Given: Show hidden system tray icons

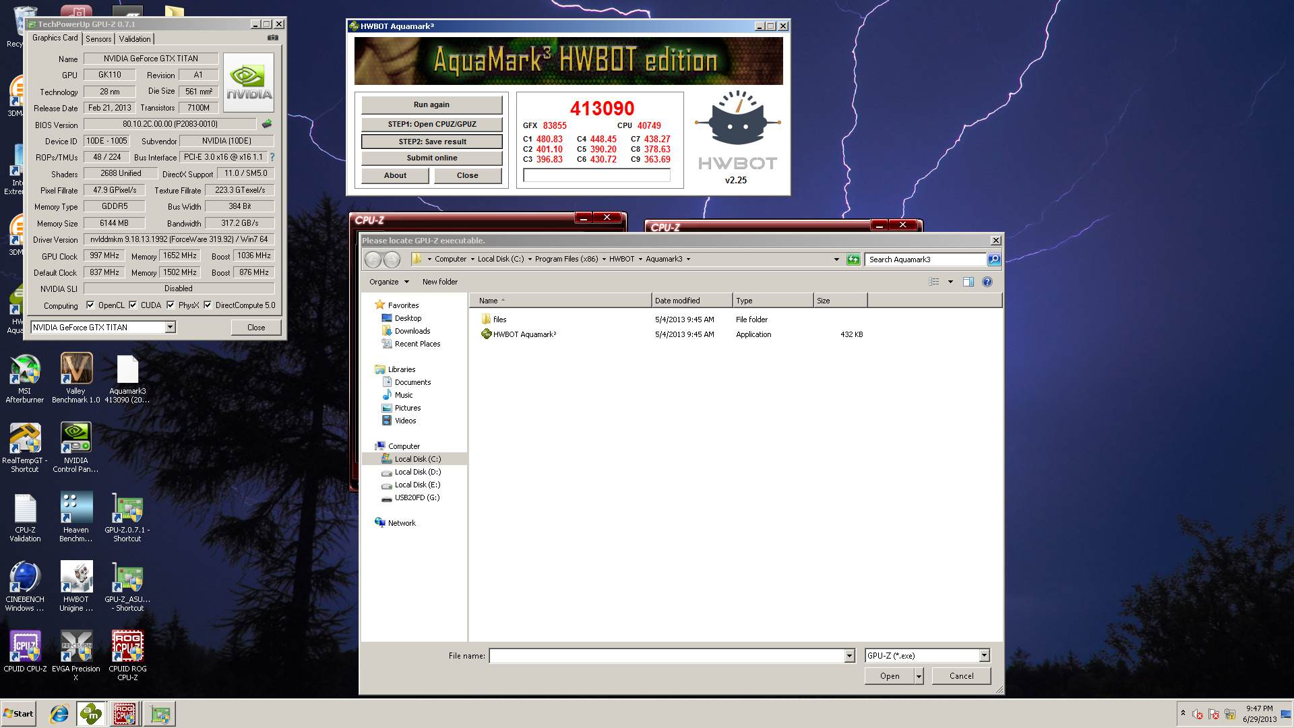Looking at the screenshot, I should coord(1183,713).
